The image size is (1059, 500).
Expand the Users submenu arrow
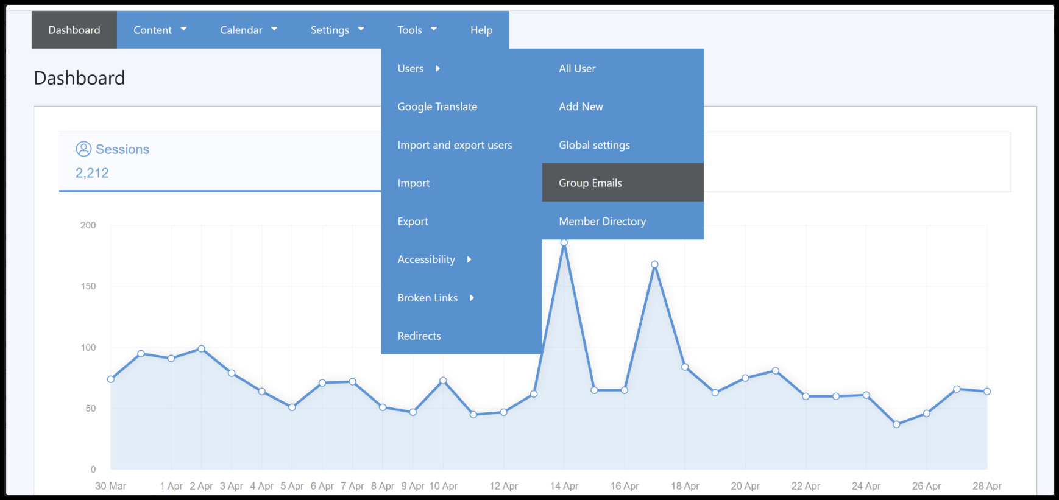pyautogui.click(x=437, y=69)
